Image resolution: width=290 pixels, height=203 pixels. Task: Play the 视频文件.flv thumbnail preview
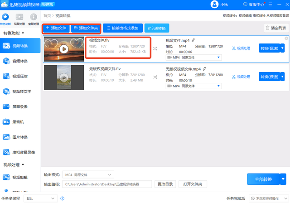pyautogui.click(x=64, y=49)
